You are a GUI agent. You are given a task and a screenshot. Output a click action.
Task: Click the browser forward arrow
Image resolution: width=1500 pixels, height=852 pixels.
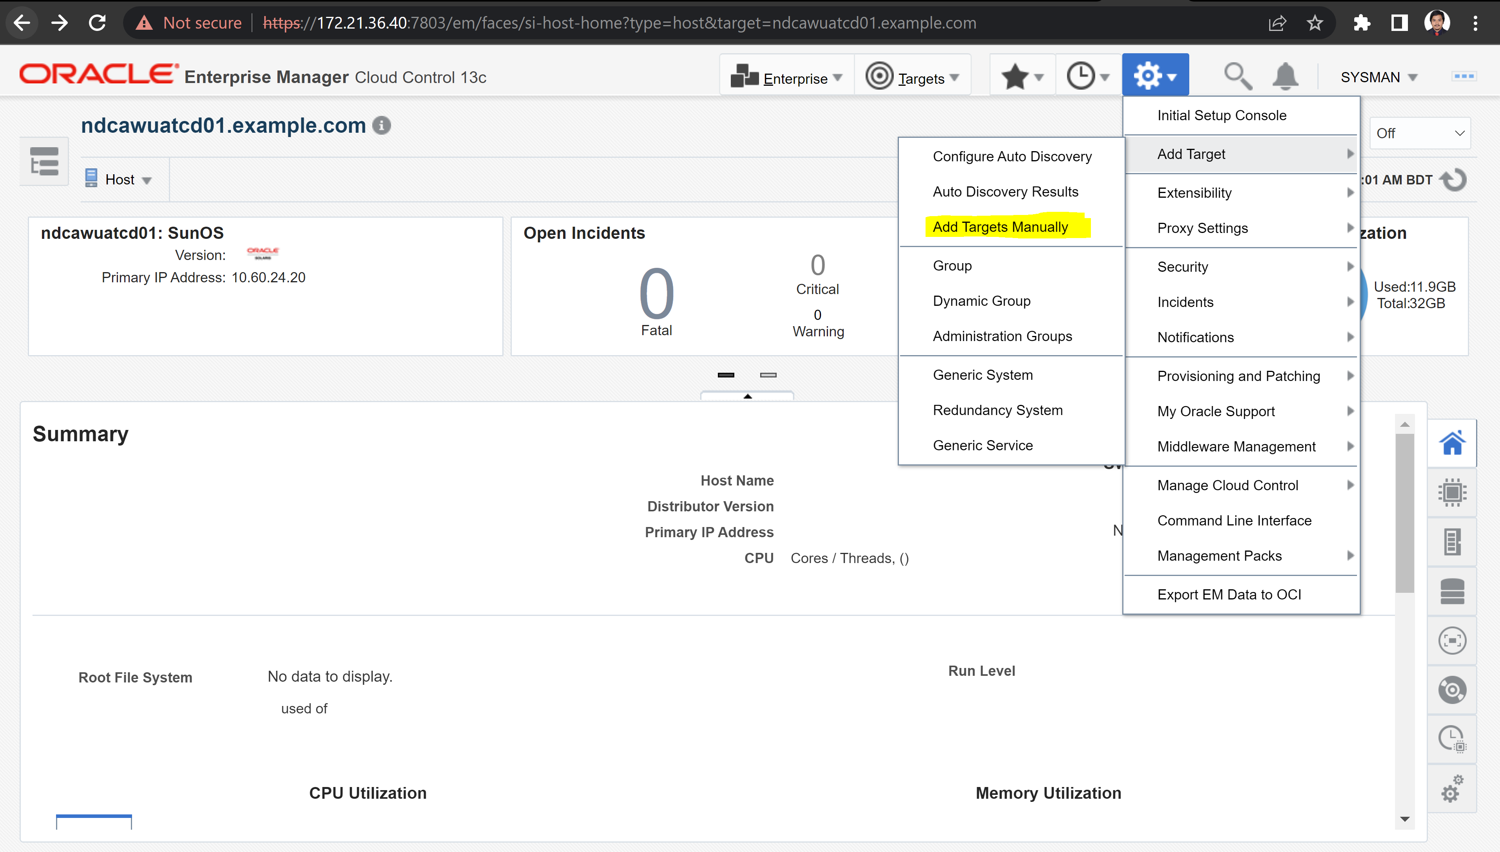(59, 23)
